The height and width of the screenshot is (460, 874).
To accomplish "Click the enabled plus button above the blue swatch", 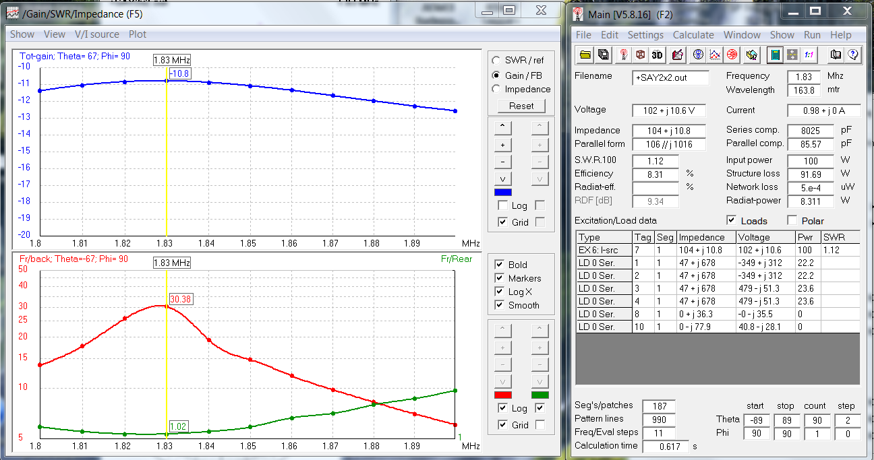I will coord(502,145).
